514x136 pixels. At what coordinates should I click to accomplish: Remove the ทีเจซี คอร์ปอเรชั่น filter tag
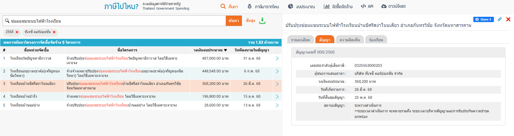(54, 32)
